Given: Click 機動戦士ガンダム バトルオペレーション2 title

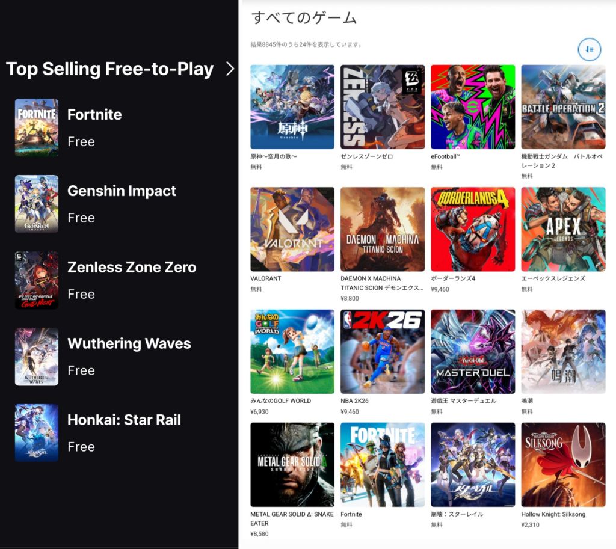Looking at the screenshot, I should [x=562, y=161].
